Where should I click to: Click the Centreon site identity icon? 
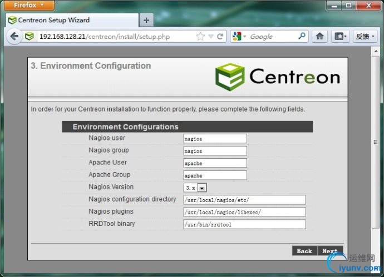29,37
